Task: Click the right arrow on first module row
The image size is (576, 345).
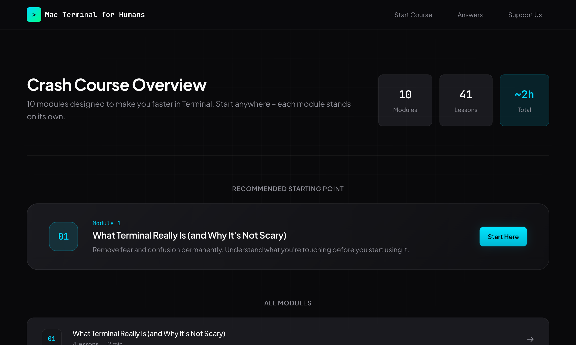Action: 530,339
